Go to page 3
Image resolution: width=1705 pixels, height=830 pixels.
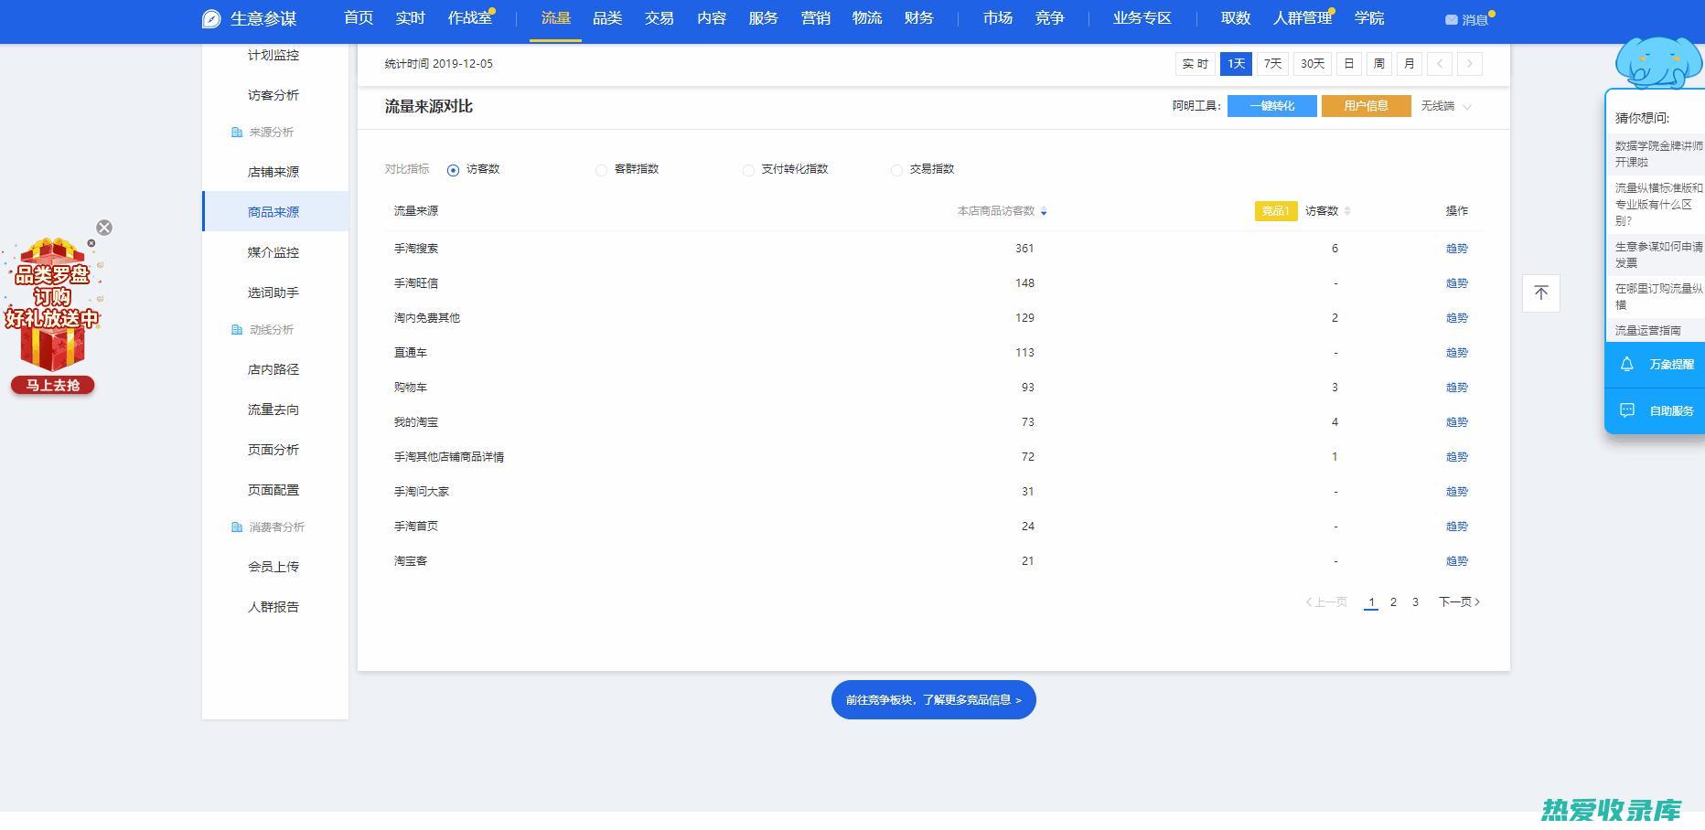(1415, 602)
